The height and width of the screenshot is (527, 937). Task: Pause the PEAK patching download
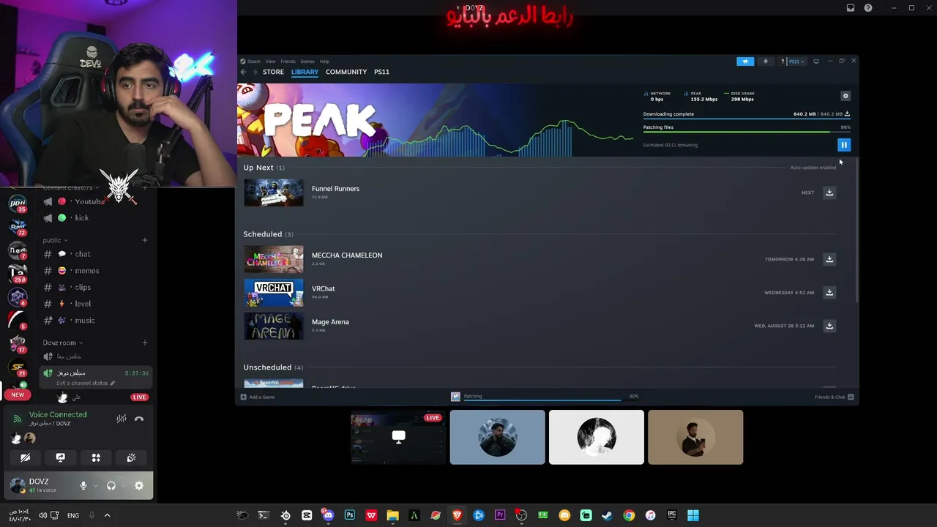point(844,145)
